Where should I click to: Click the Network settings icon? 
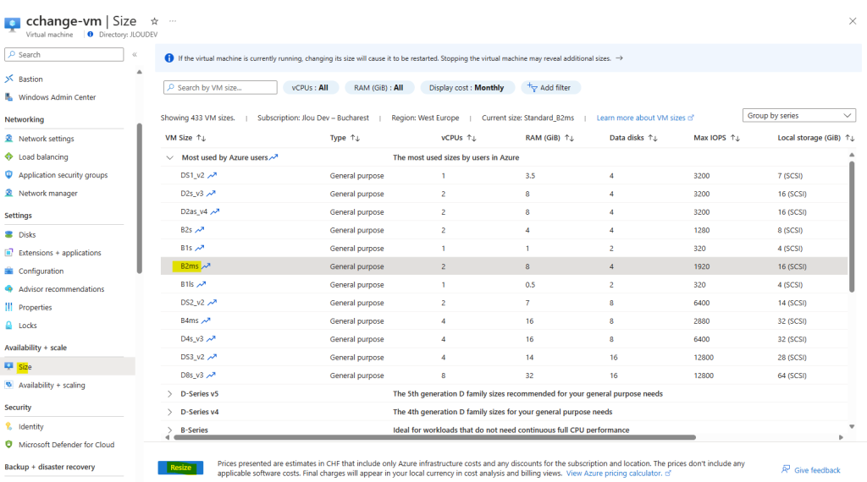8,139
